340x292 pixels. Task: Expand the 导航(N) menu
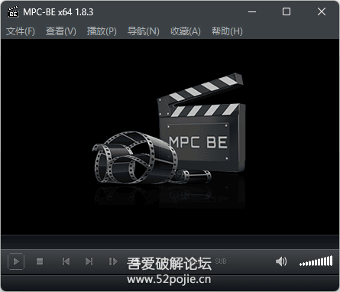[x=144, y=31]
